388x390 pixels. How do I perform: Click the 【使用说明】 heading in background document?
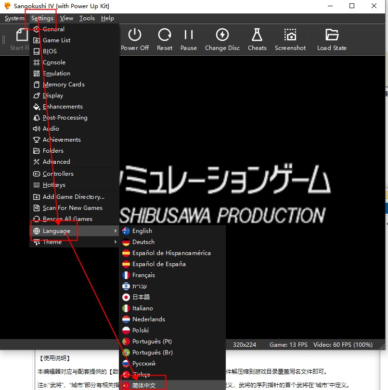pos(54,358)
